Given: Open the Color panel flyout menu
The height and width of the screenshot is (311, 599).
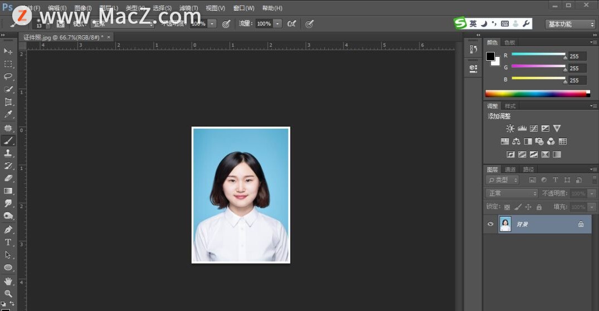Looking at the screenshot, I should point(593,42).
